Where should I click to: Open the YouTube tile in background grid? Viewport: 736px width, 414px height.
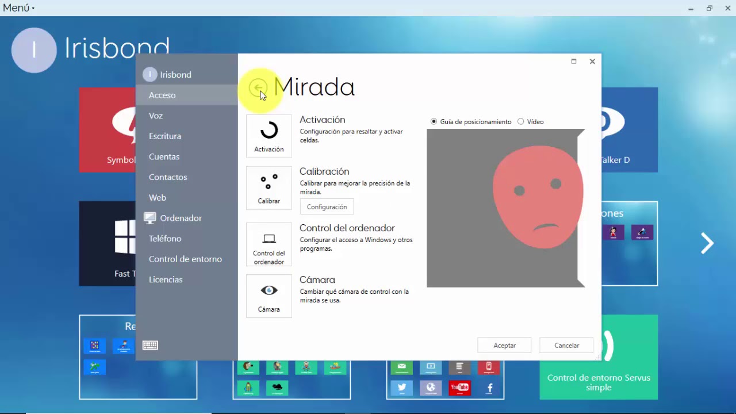(x=459, y=388)
